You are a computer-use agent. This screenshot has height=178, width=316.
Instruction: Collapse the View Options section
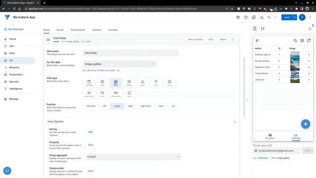point(235,122)
